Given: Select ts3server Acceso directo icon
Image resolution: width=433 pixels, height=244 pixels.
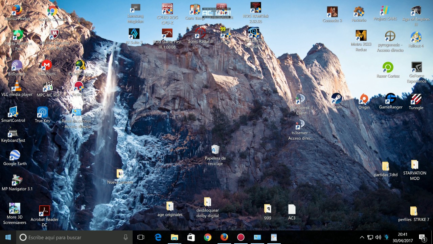Looking at the screenshot, I should [301, 130].
